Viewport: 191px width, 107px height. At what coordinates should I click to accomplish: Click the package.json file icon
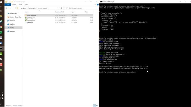26,18
